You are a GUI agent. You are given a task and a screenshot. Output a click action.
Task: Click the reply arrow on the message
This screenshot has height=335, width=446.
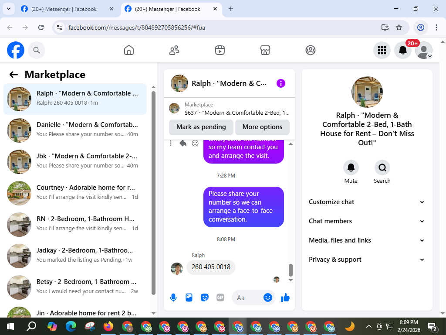pyautogui.click(x=183, y=143)
